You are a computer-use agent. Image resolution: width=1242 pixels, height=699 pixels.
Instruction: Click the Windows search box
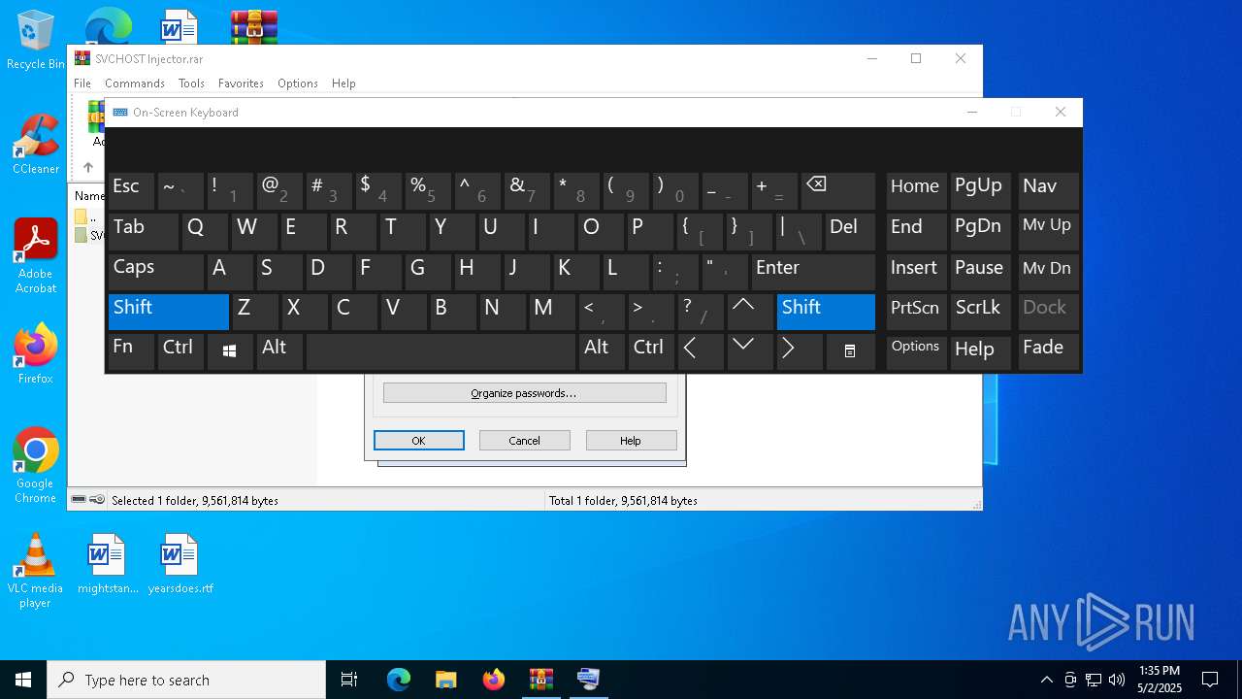pyautogui.click(x=186, y=680)
